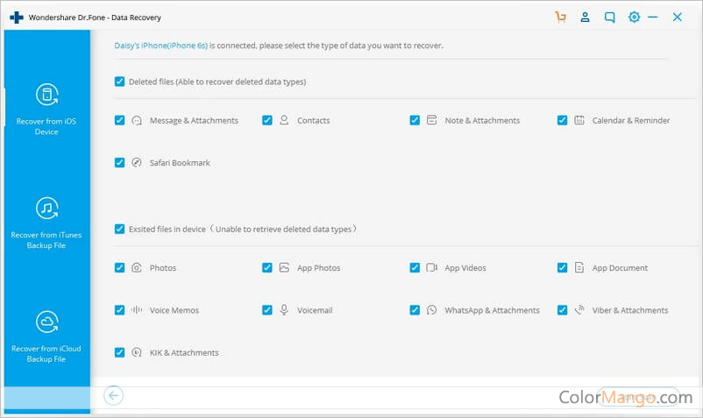Click the Recover from iTunes Backup icon
The height and width of the screenshot is (418, 703).
46,209
